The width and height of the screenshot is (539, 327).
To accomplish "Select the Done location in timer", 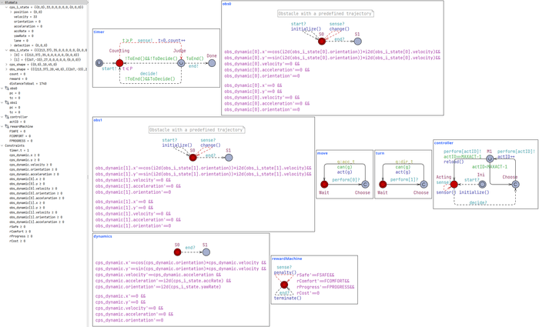I will pyautogui.click(x=212, y=63).
